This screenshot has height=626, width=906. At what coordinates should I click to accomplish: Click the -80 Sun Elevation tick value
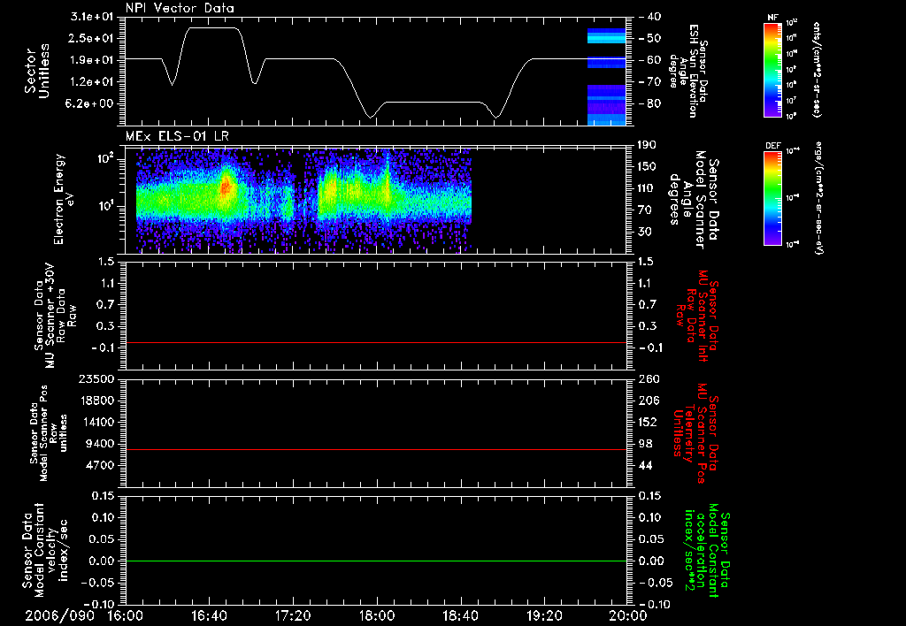tap(650, 104)
